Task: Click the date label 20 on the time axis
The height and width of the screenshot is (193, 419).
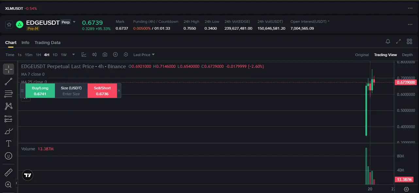Action: (370, 189)
